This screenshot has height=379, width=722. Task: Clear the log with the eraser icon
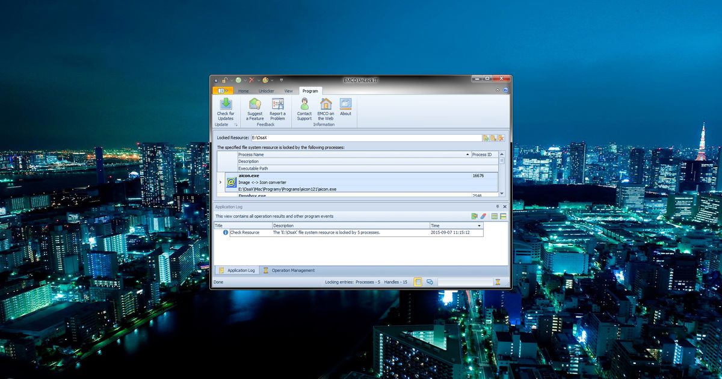tap(483, 217)
